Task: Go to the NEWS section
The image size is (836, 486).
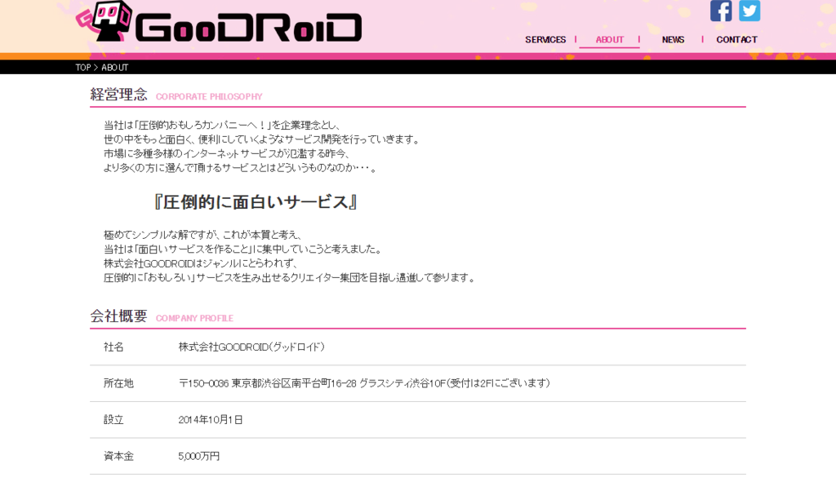Action: click(x=673, y=40)
